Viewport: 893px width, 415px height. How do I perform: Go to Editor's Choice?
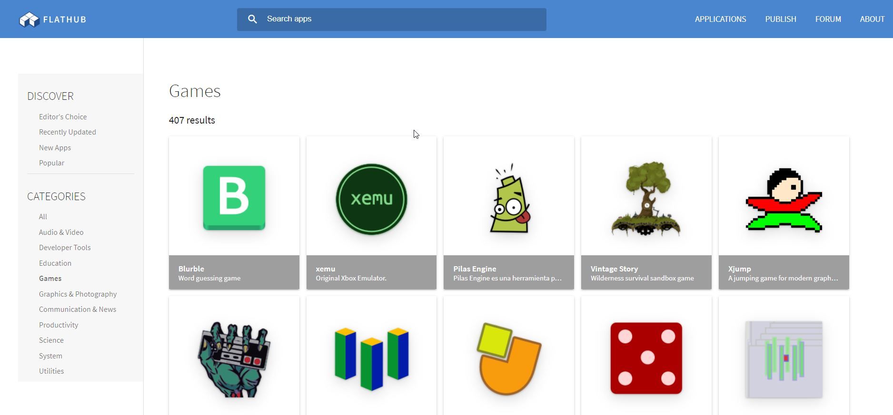click(63, 116)
